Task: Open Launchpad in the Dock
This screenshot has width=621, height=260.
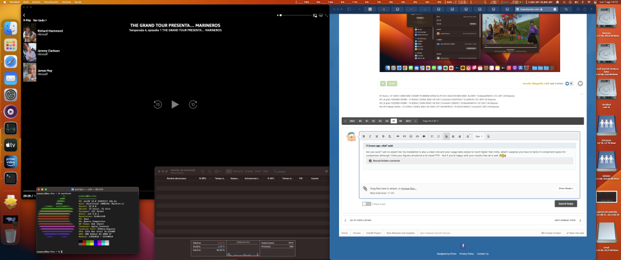Action: click(x=11, y=45)
